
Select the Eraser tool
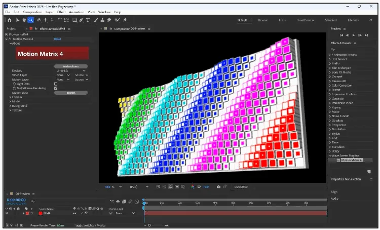(x=109, y=20)
